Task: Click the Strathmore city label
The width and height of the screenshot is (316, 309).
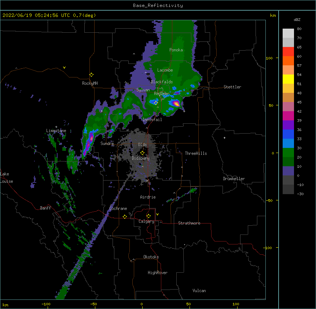Action: [x=189, y=223]
